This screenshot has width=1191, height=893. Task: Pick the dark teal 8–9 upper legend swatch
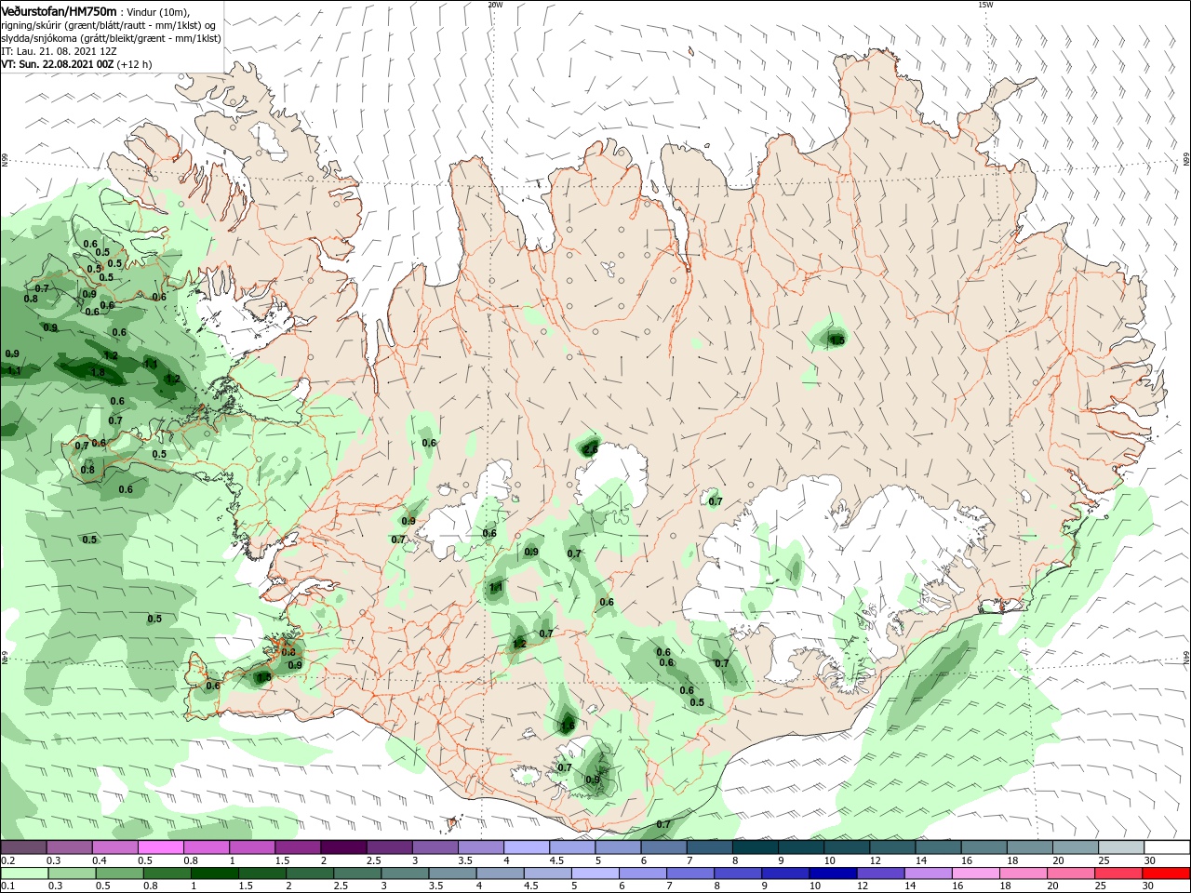[x=755, y=847]
